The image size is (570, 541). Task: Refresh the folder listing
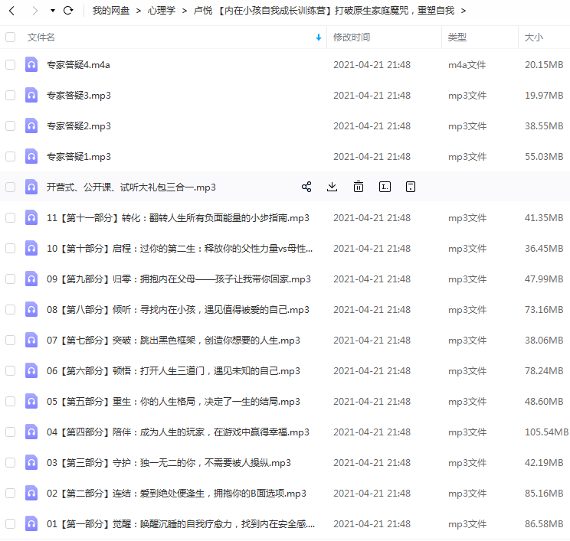[x=68, y=11]
